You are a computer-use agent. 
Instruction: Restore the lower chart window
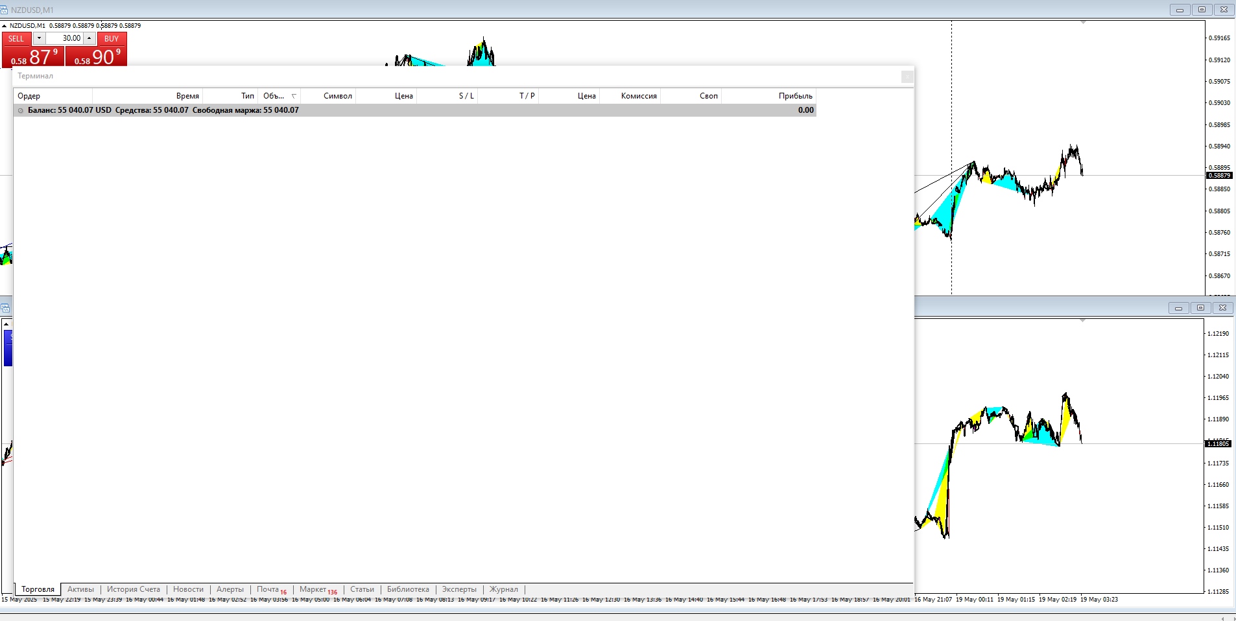tap(1200, 308)
